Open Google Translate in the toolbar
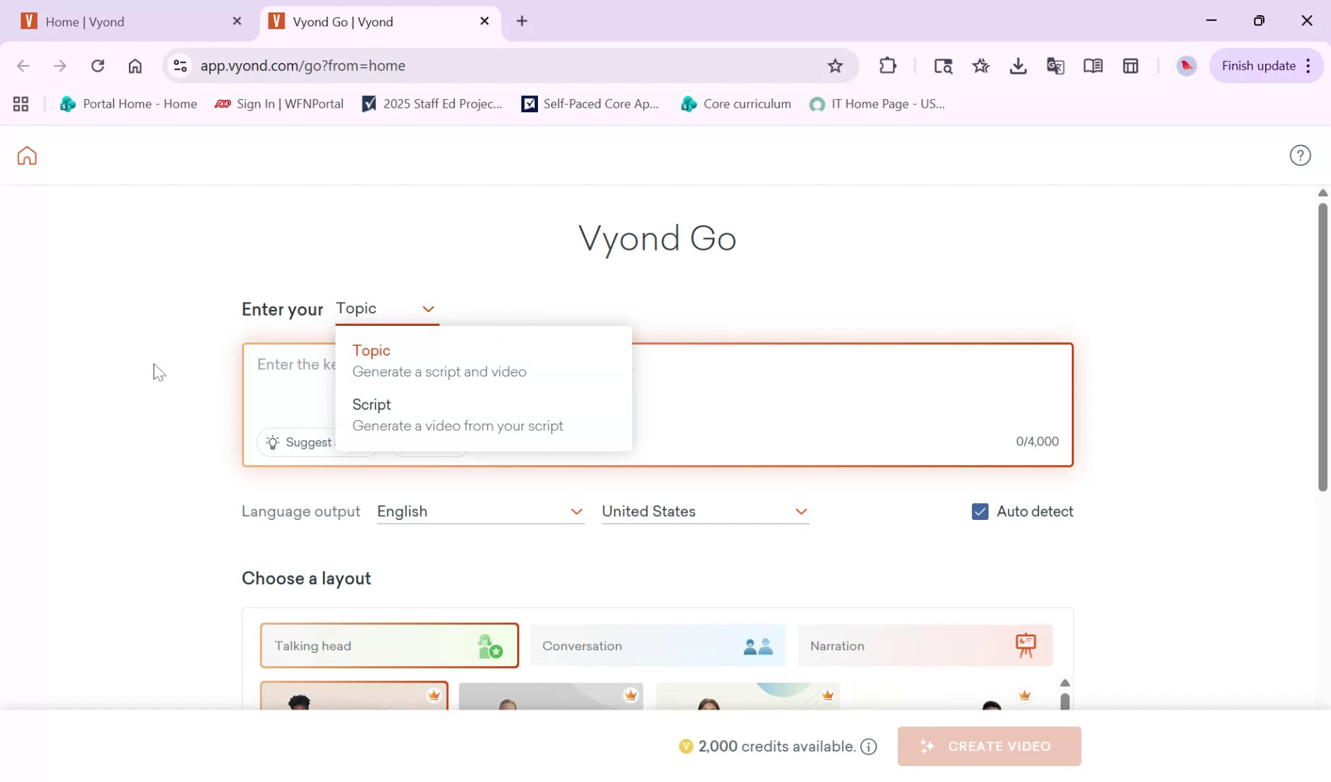Image resolution: width=1331 pixels, height=782 pixels. (1055, 65)
